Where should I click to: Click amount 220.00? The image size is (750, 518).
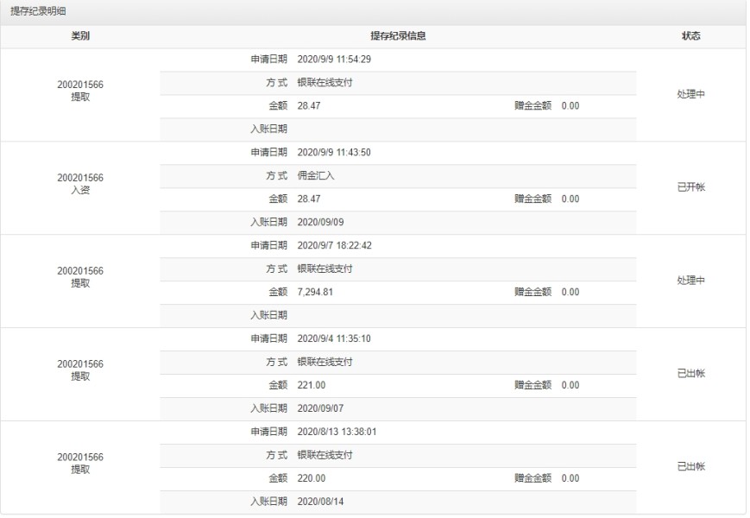tap(312, 478)
